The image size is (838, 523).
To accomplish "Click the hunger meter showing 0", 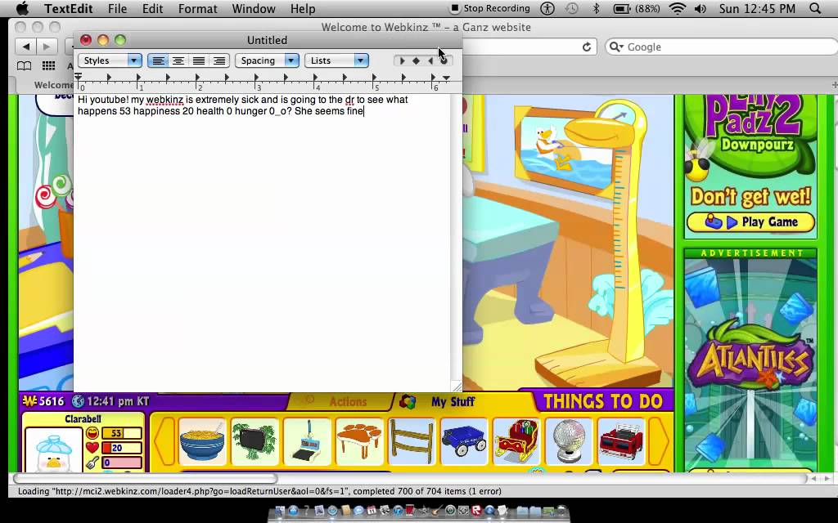I will 122,463.
